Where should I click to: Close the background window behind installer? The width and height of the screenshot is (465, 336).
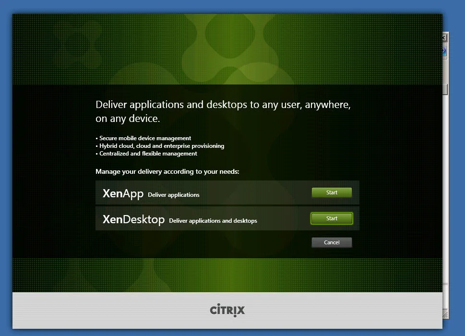(x=444, y=37)
